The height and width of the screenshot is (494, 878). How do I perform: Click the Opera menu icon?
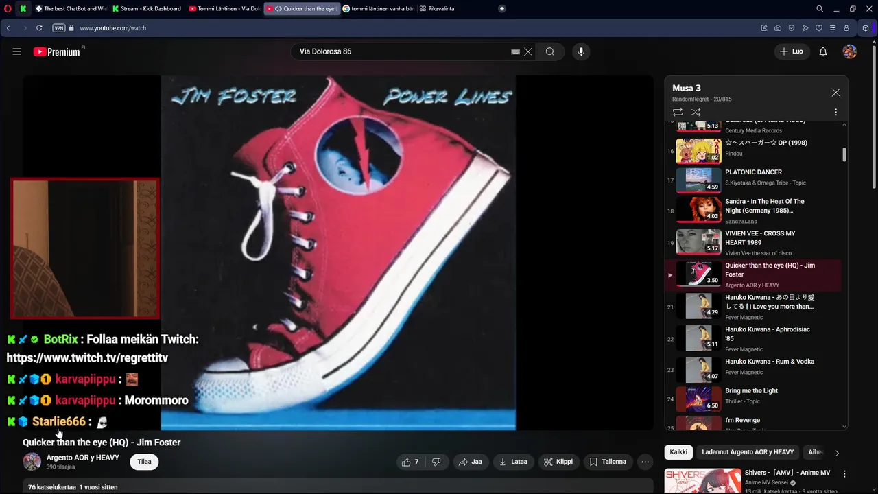point(8,9)
